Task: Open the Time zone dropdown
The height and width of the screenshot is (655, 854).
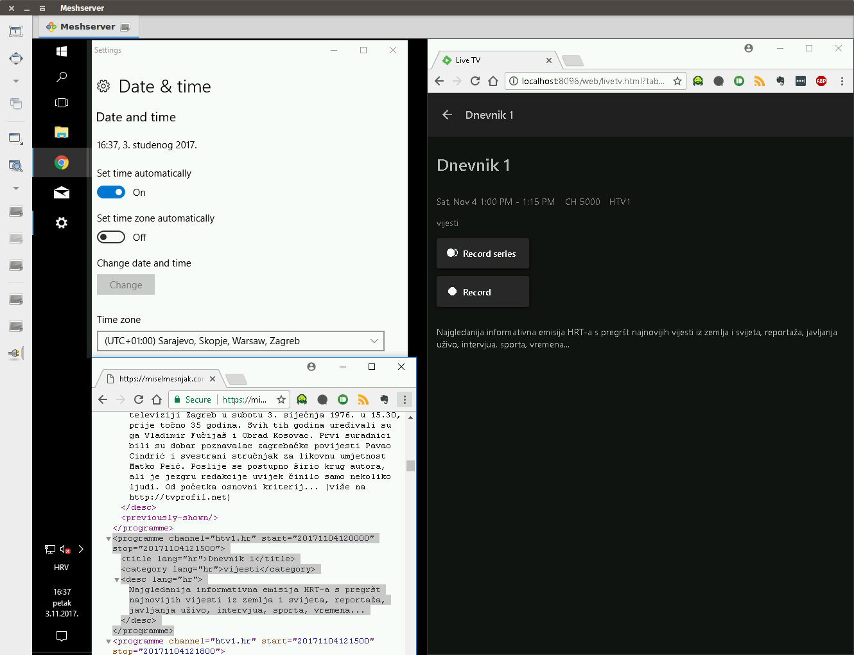Action: click(240, 341)
